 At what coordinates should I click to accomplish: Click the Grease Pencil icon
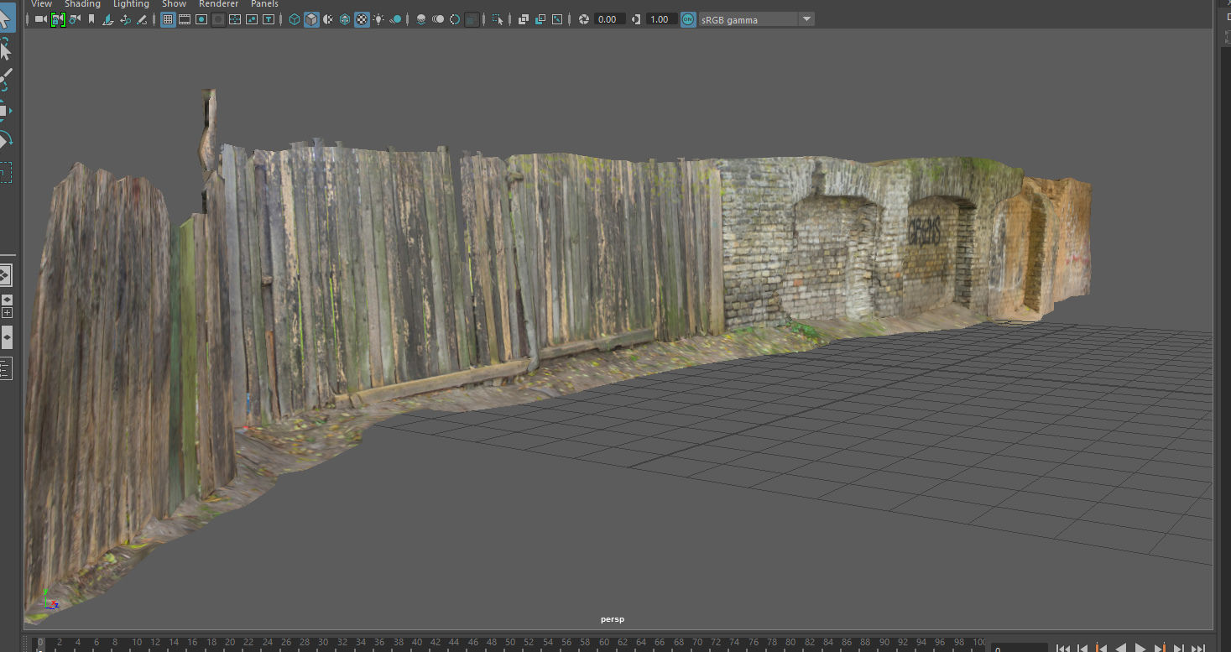coord(142,19)
